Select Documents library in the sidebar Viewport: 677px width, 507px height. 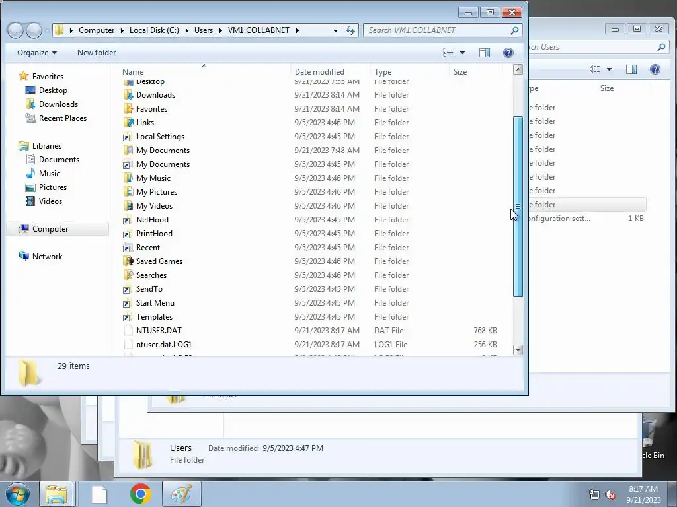pos(59,160)
